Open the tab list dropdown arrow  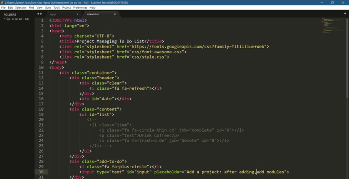tap(345, 14)
